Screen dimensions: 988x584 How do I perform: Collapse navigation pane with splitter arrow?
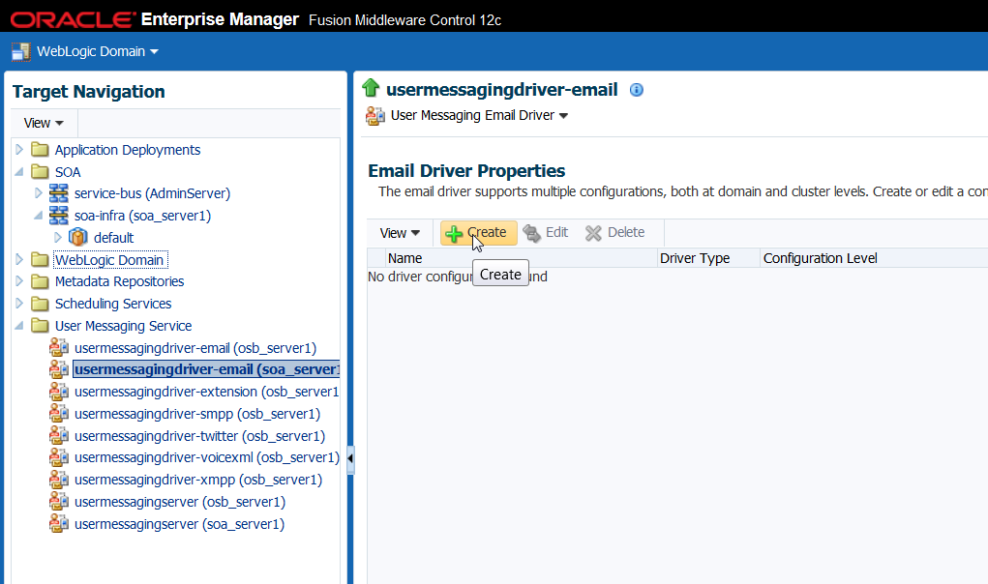pyautogui.click(x=350, y=458)
